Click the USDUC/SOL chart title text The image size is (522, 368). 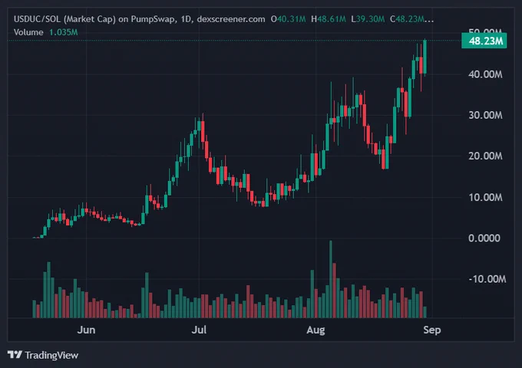140,19
